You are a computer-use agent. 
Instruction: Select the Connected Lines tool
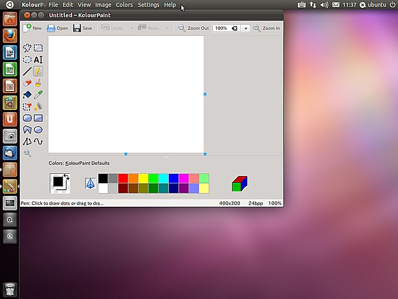27,141
